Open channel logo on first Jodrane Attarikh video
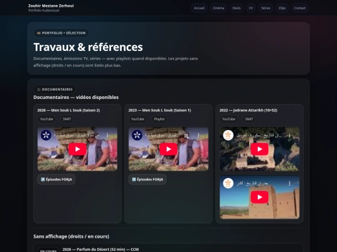This screenshot has width=337, height=252. coord(228,135)
